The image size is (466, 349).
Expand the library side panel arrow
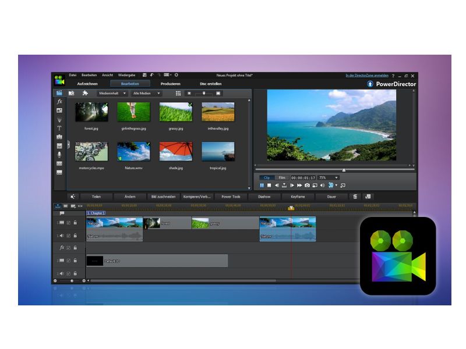coord(68,145)
